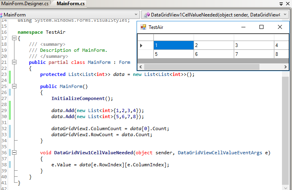
Task: Click 'dataGridView1.ColumnCount' on line 32
Action: tap(86, 129)
